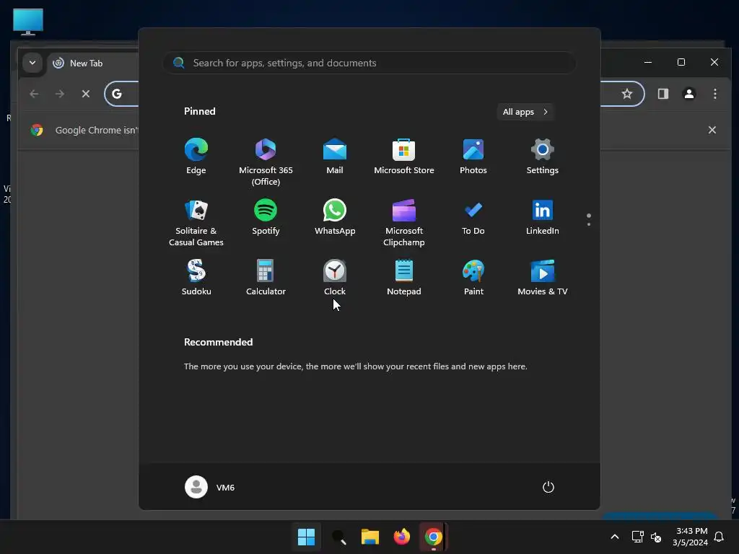Open the Chrome profile menu

(689, 94)
